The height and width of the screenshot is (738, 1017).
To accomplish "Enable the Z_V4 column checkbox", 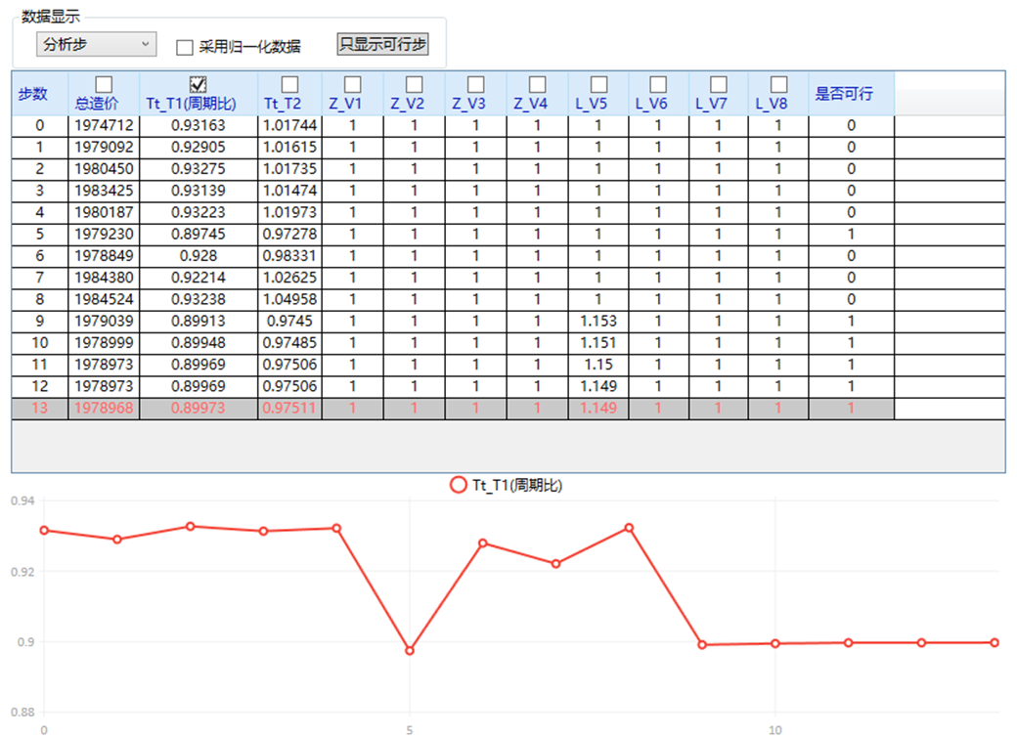I will tap(535, 85).
